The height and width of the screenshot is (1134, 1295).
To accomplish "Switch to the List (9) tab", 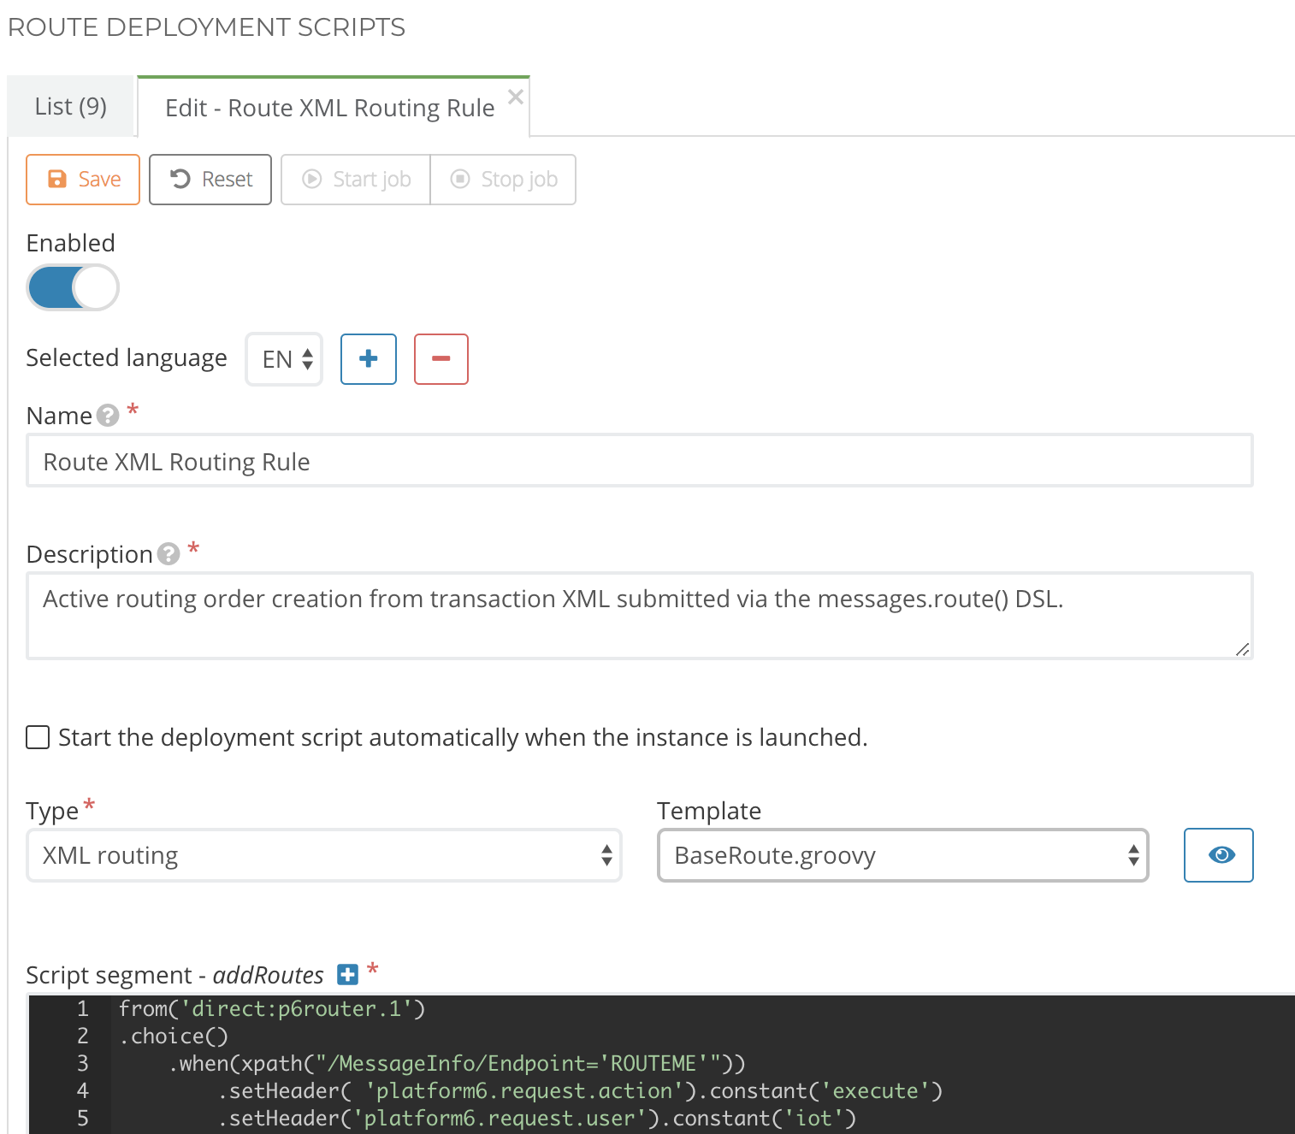I will [71, 106].
